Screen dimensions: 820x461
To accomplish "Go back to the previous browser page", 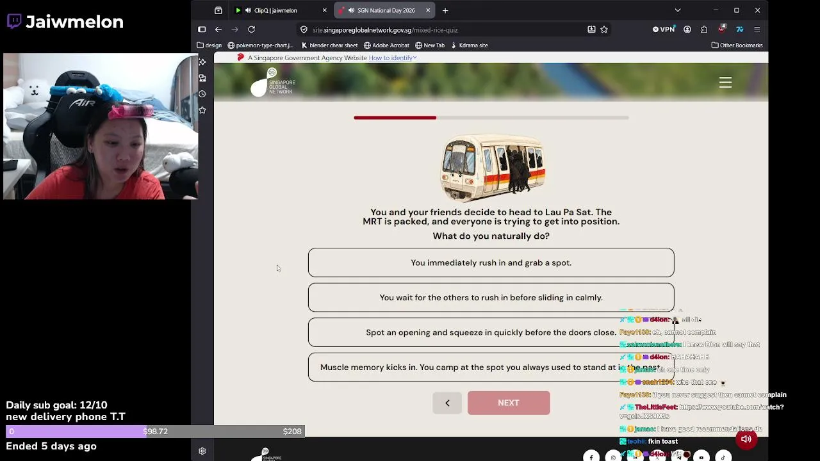I will point(218,29).
